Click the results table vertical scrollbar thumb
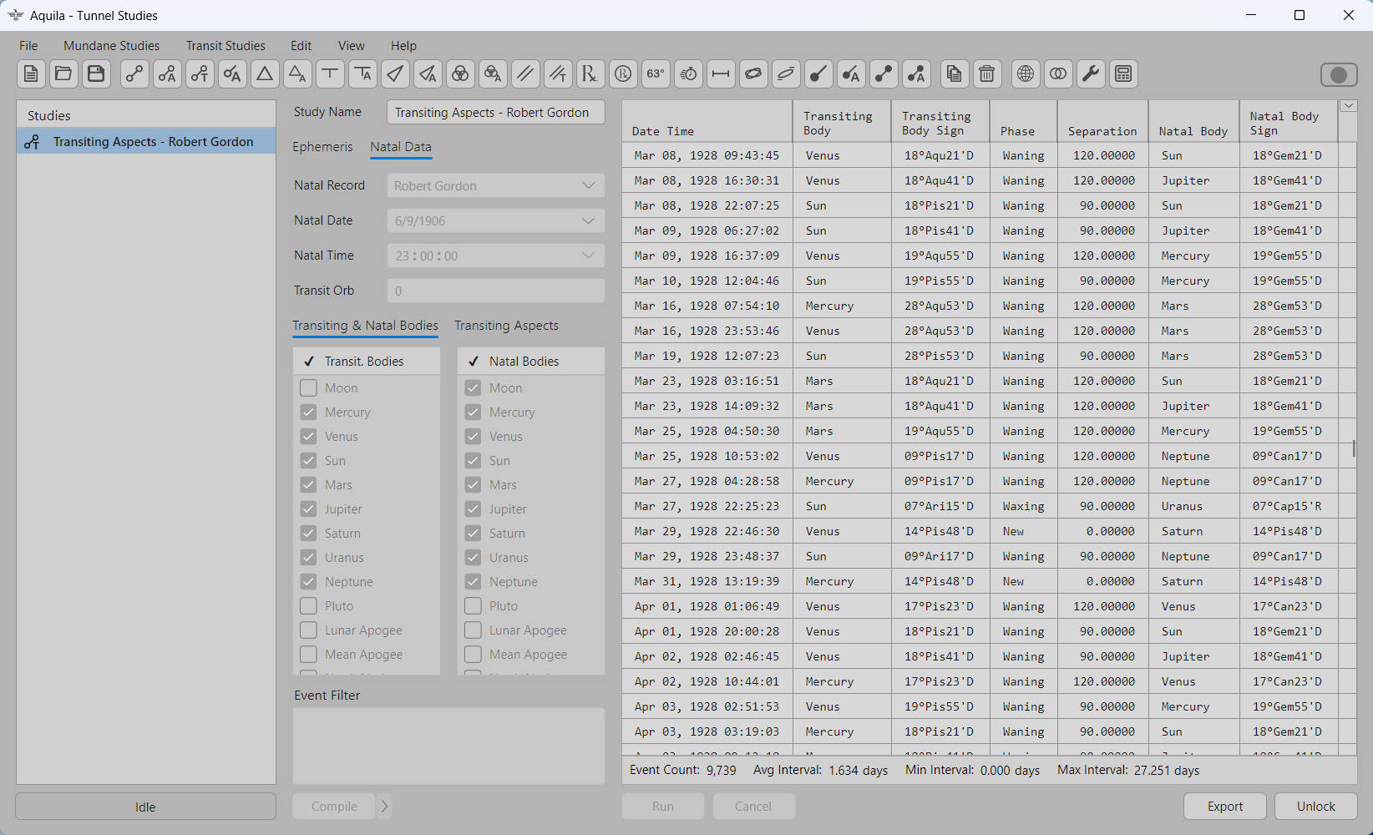 (x=1353, y=449)
